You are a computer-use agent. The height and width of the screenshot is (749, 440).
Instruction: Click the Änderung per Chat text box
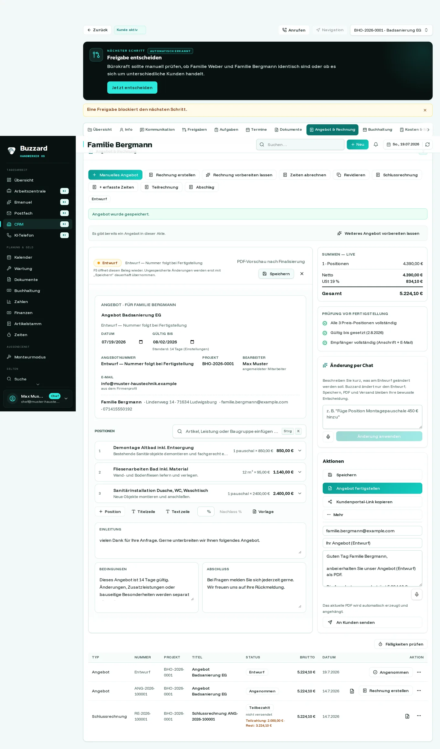(x=372, y=417)
